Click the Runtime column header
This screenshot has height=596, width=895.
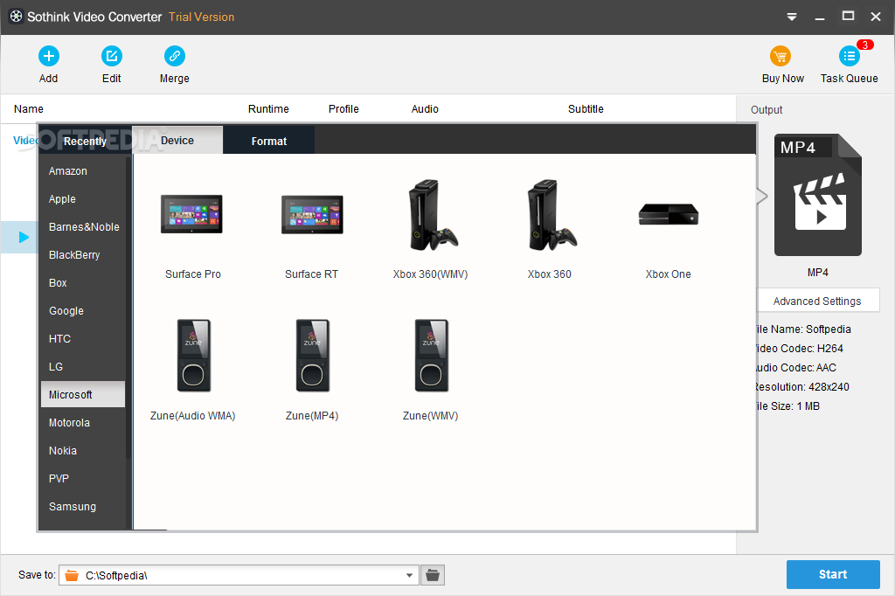coord(268,109)
